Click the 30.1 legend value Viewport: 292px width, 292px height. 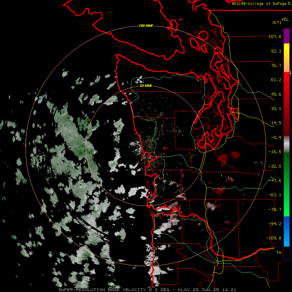(x=276, y=109)
